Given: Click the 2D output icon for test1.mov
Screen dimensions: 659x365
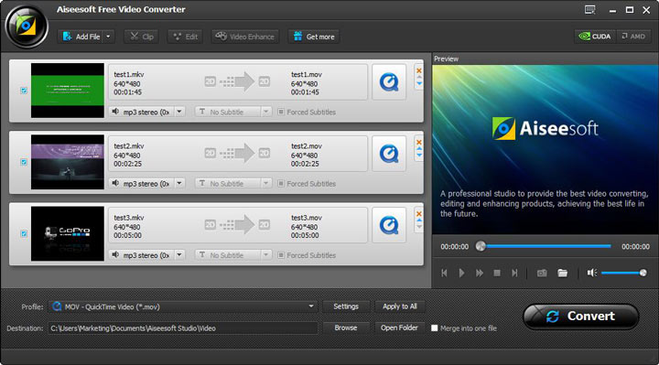Looking at the screenshot, I should tap(265, 81).
